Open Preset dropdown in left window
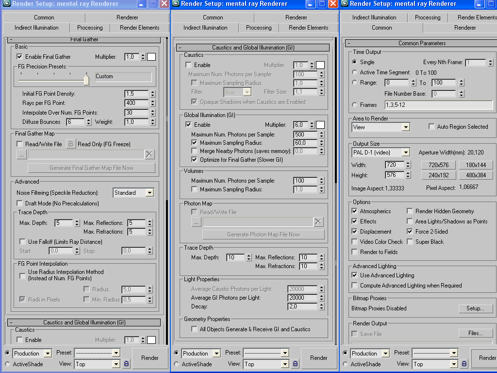Image resolution: width=497 pixels, height=373 pixels. point(116,353)
